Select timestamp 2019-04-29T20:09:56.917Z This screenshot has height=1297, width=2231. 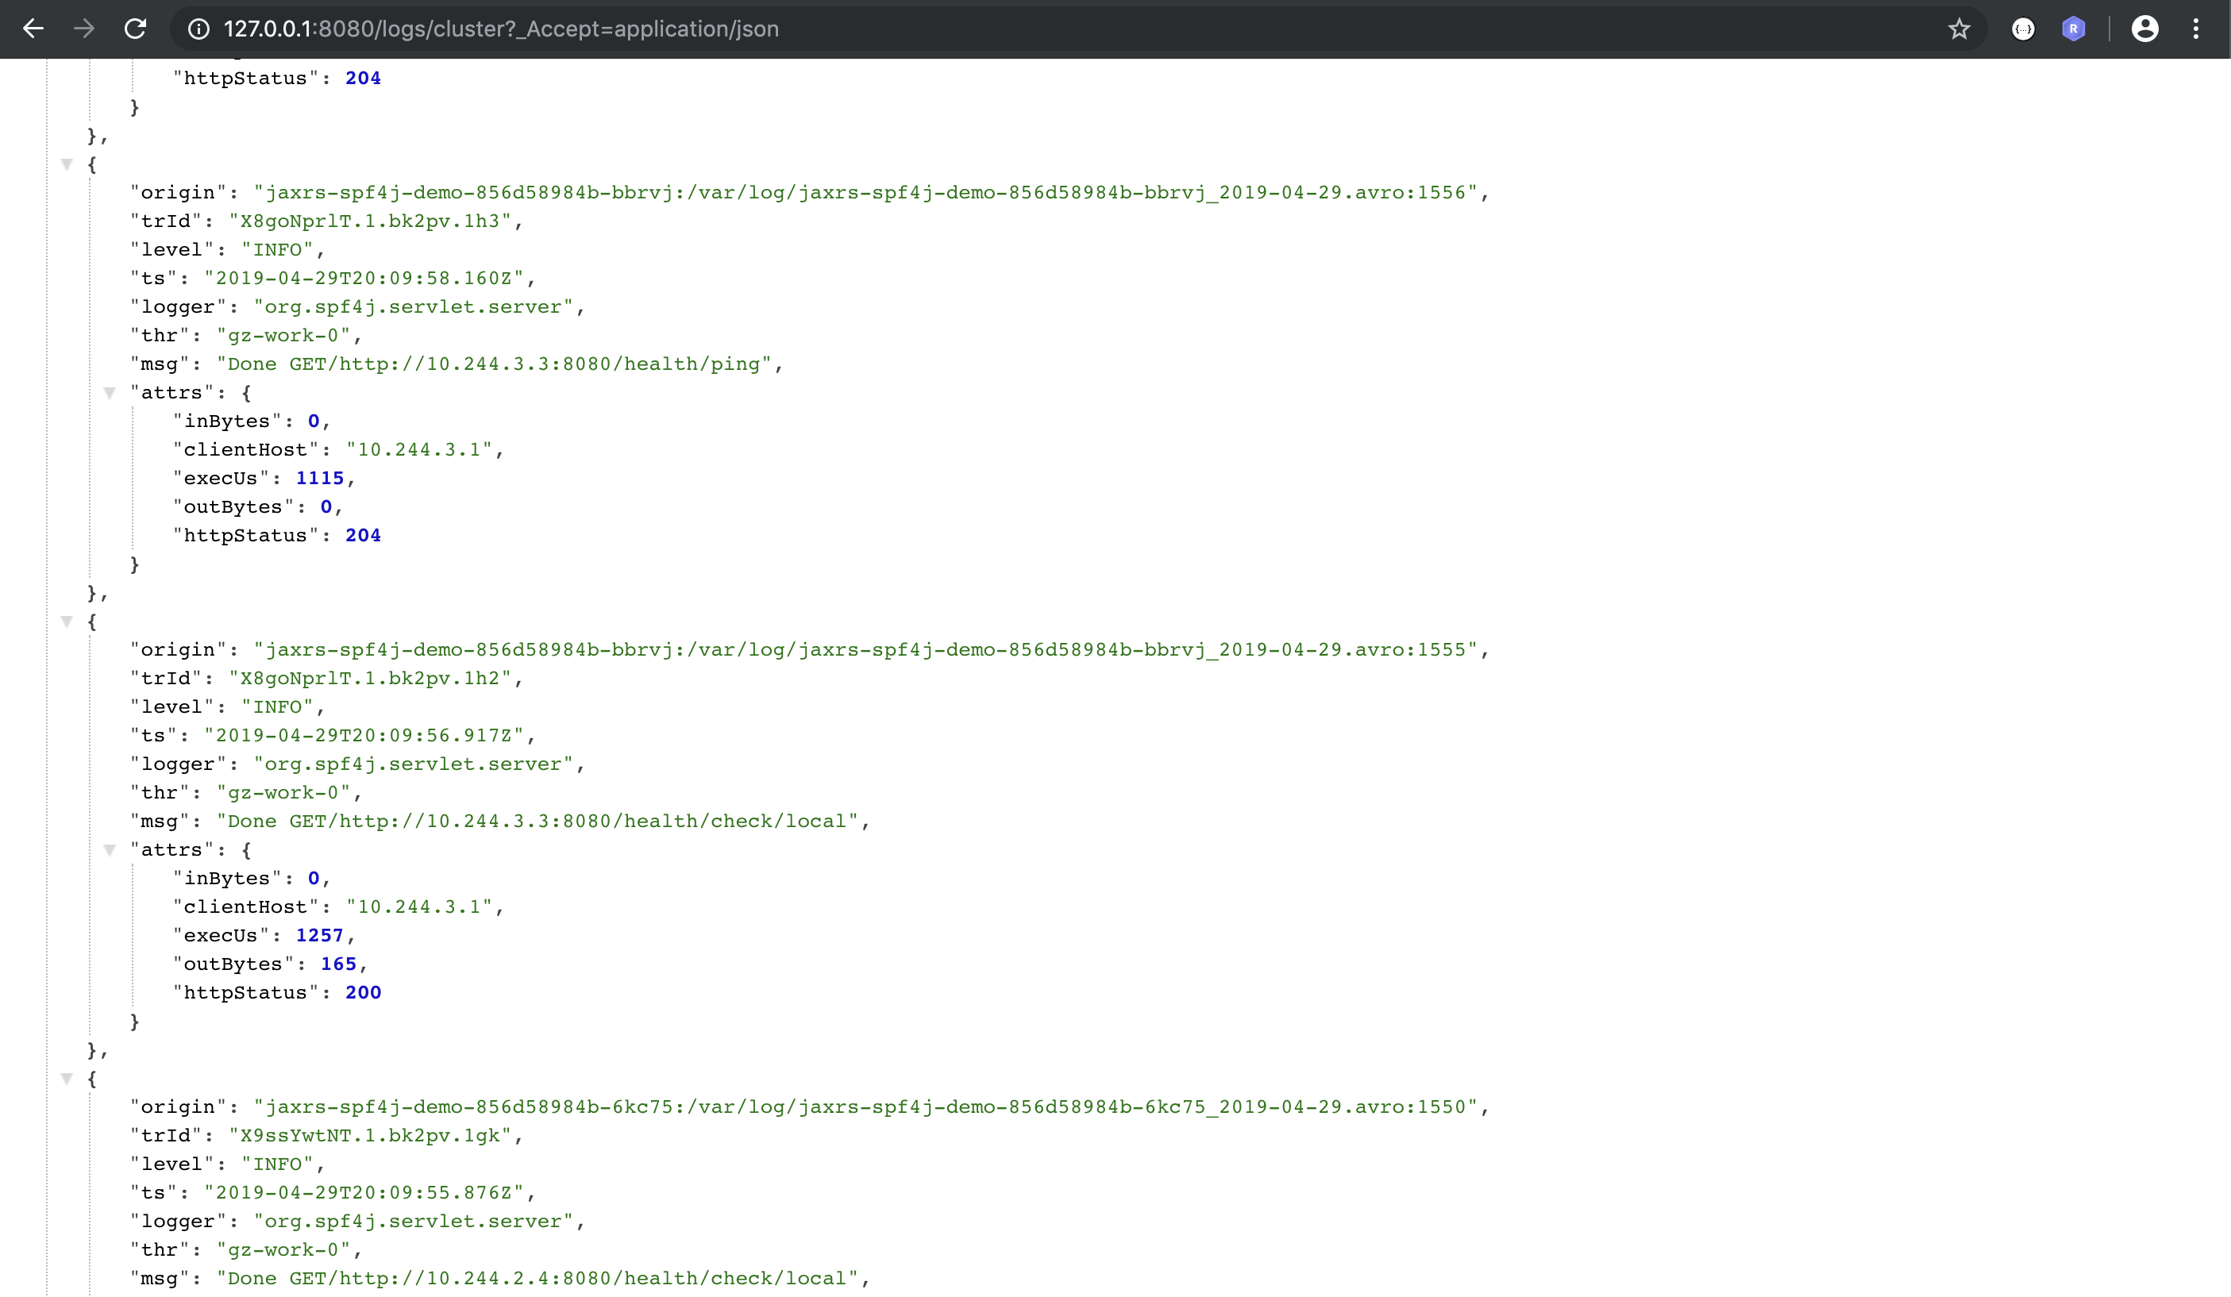pos(364,736)
